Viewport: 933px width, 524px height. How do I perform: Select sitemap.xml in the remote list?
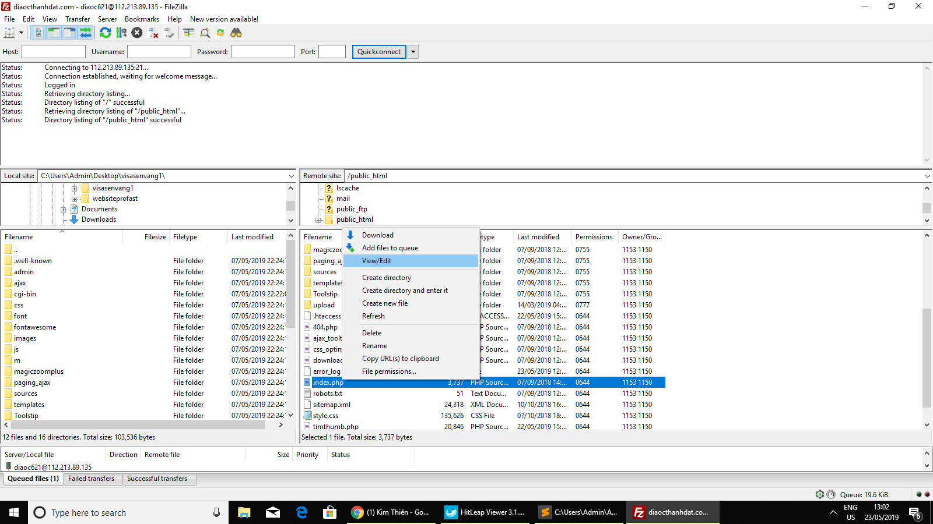point(331,405)
